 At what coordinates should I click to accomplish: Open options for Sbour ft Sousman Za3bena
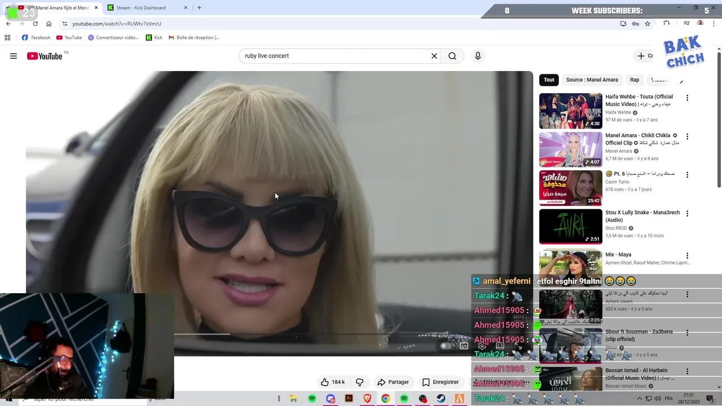pos(687,333)
